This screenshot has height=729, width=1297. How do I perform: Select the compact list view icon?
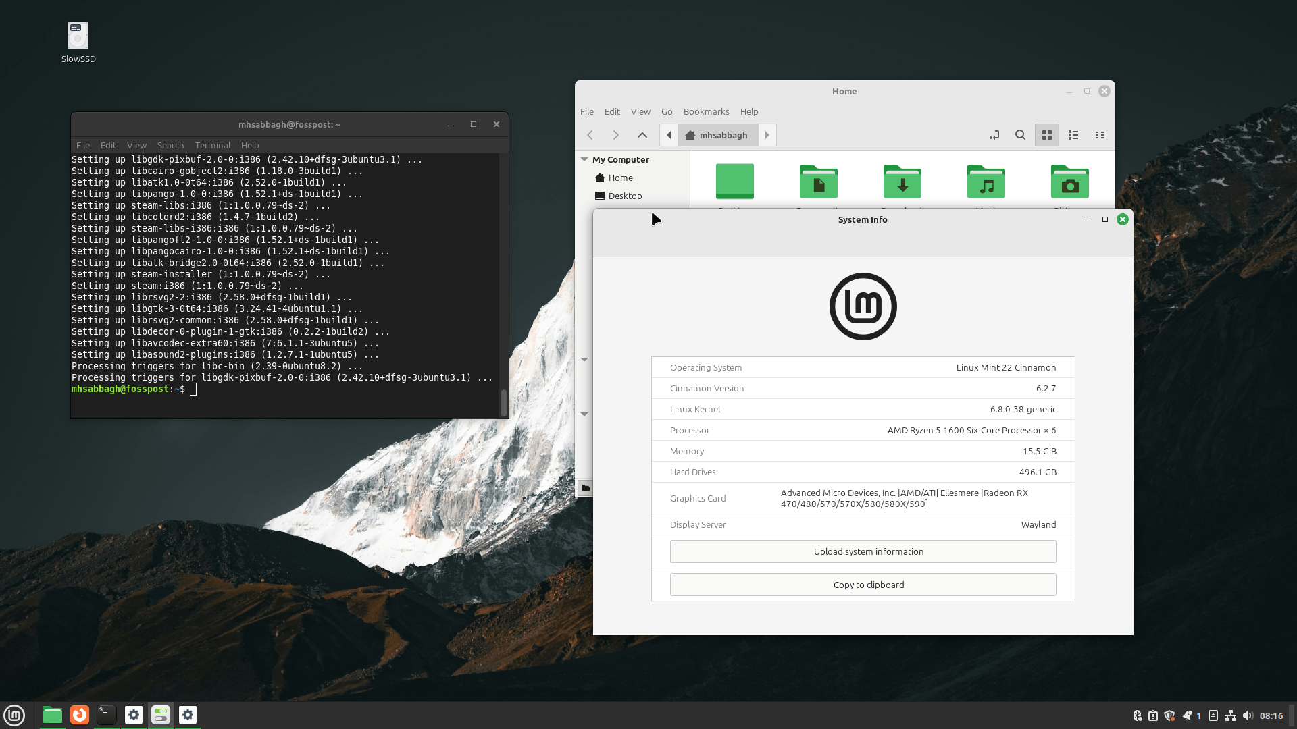[1099, 135]
